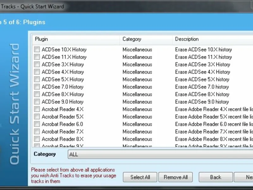253x190 pixels.
Task: Select the ACDSee 8.X History plugin name
Action: [x=63, y=94]
